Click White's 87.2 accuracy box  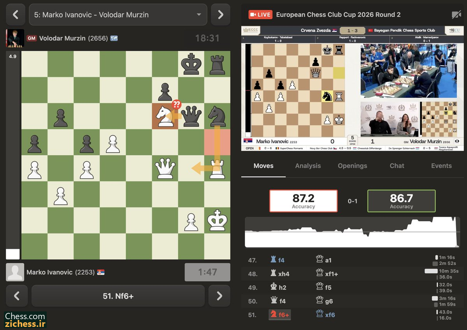pos(304,201)
